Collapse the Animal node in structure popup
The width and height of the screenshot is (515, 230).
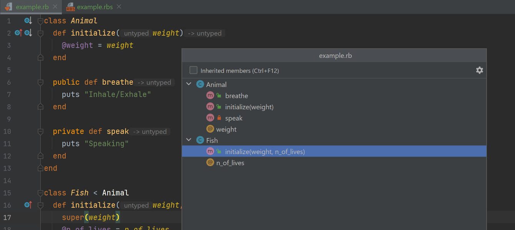[x=189, y=84]
